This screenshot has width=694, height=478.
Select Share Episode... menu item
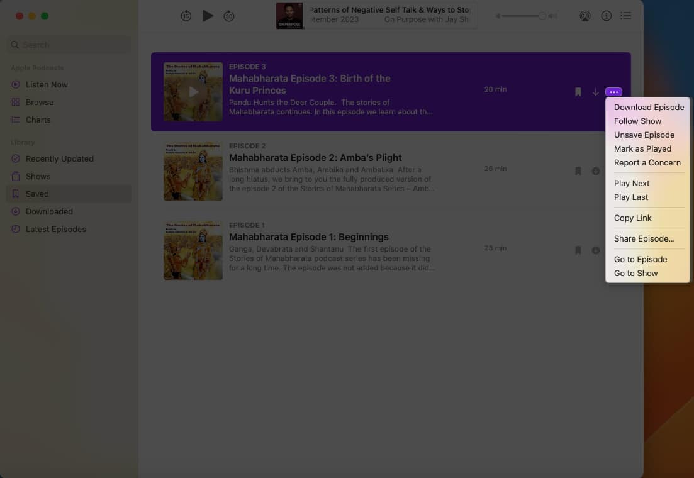click(647, 238)
